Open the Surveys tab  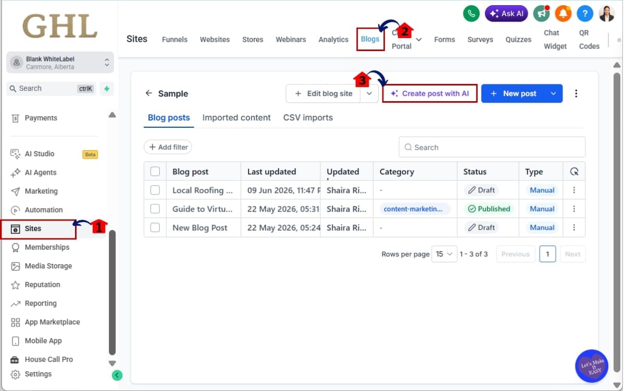[x=480, y=40]
